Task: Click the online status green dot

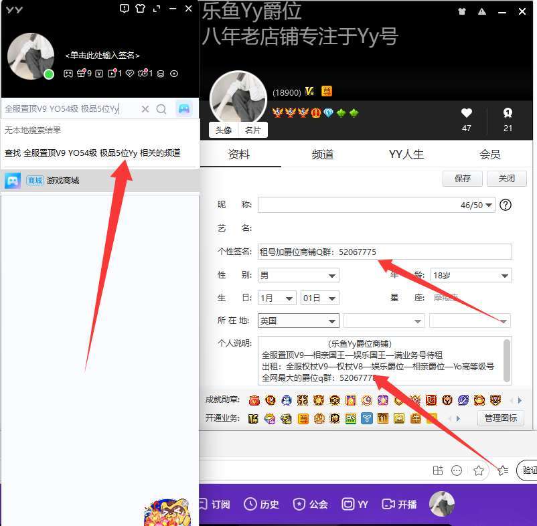Action: [x=49, y=74]
